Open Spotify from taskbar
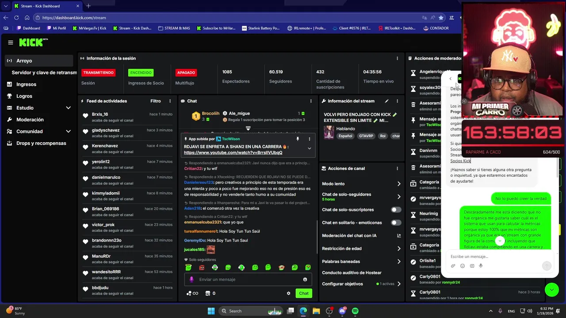Image resolution: width=566 pixels, height=318 pixels. tap(355, 311)
